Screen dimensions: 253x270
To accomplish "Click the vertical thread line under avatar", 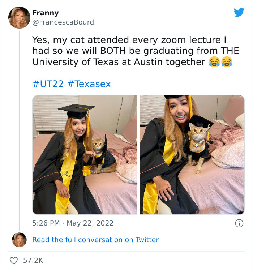I will 19,130.
